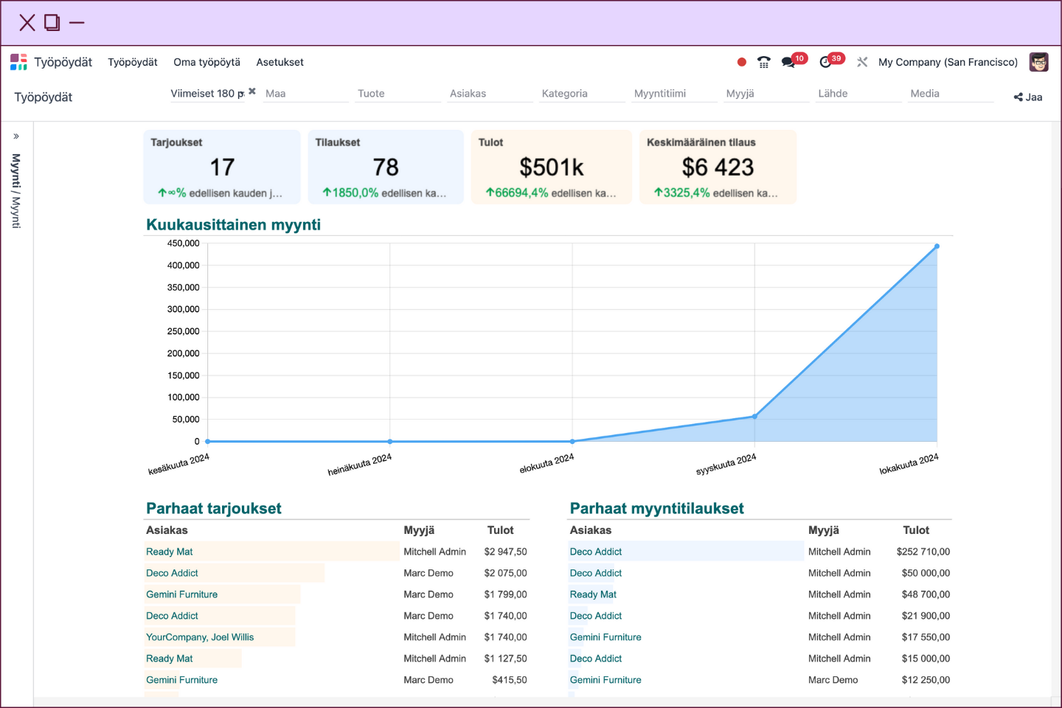The width and height of the screenshot is (1062, 708).
Task: Switch company via My Company (San Francisco)
Action: click(948, 62)
